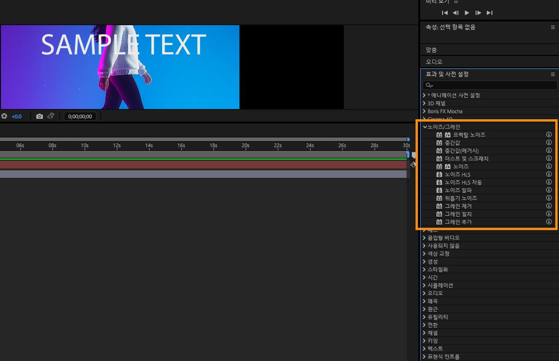The height and width of the screenshot is (361, 559).
Task: Open info for 더스트 및 스크래치
Action: pyautogui.click(x=549, y=158)
